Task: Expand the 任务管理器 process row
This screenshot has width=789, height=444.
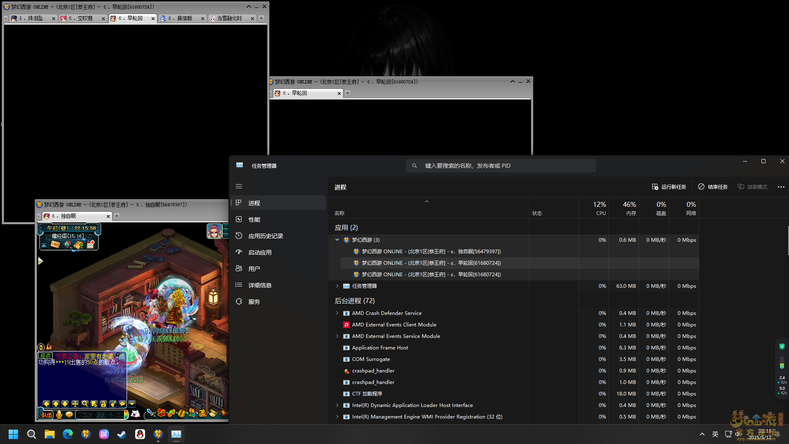Action: [337, 286]
